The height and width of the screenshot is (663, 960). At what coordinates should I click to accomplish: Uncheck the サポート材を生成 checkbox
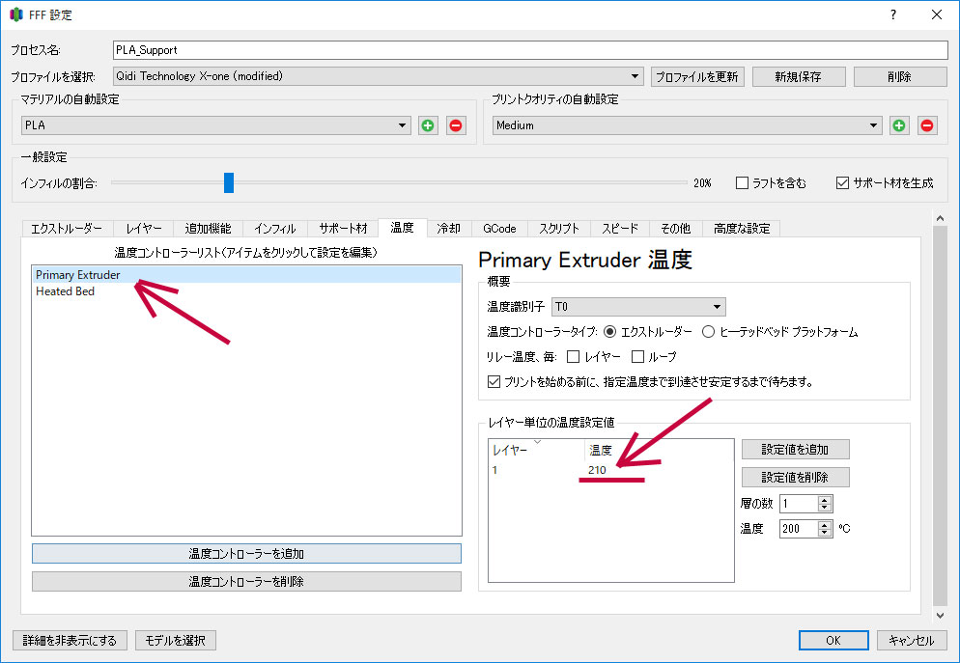tap(842, 182)
